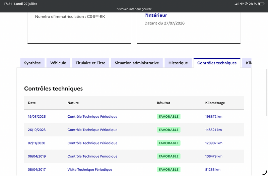The height and width of the screenshot is (176, 268).
Task: Open the partially visible Kilométrage tab
Action: pyautogui.click(x=247, y=63)
